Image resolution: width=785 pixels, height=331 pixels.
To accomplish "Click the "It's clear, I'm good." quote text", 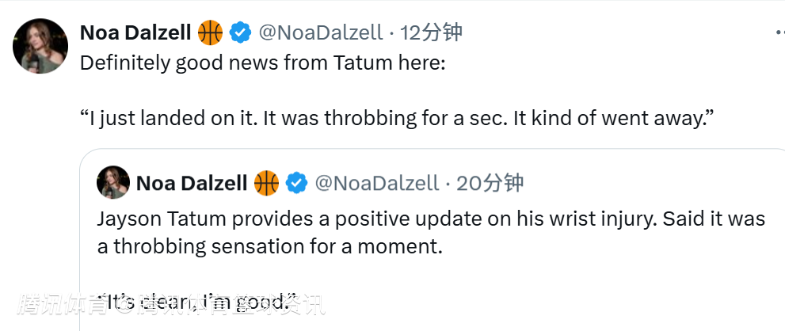I will 198,301.
